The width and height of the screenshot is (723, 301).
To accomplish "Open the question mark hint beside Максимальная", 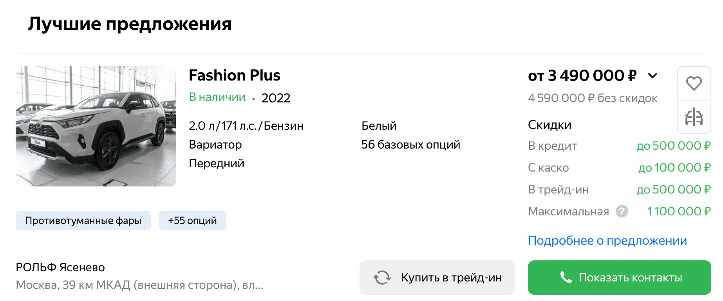I will click(622, 211).
